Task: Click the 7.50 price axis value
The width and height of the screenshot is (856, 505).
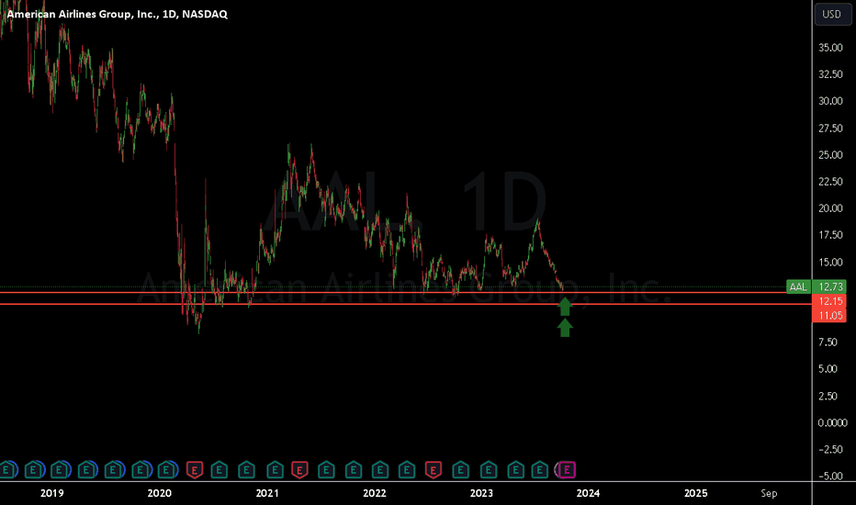Action: click(x=828, y=342)
